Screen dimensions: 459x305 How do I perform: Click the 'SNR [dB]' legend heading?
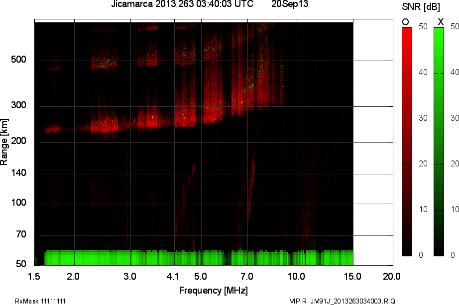coord(421,7)
